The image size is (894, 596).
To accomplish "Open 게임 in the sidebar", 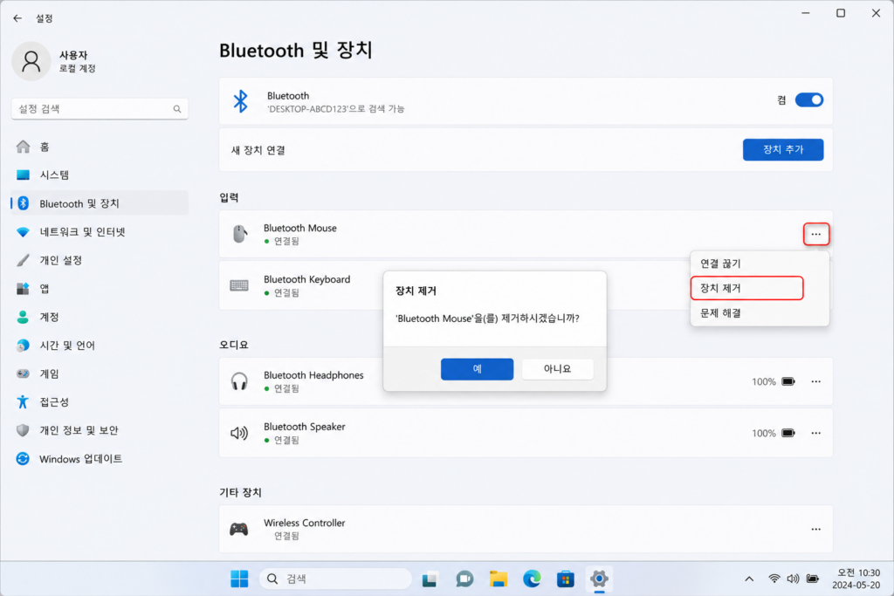I will pyautogui.click(x=100, y=373).
